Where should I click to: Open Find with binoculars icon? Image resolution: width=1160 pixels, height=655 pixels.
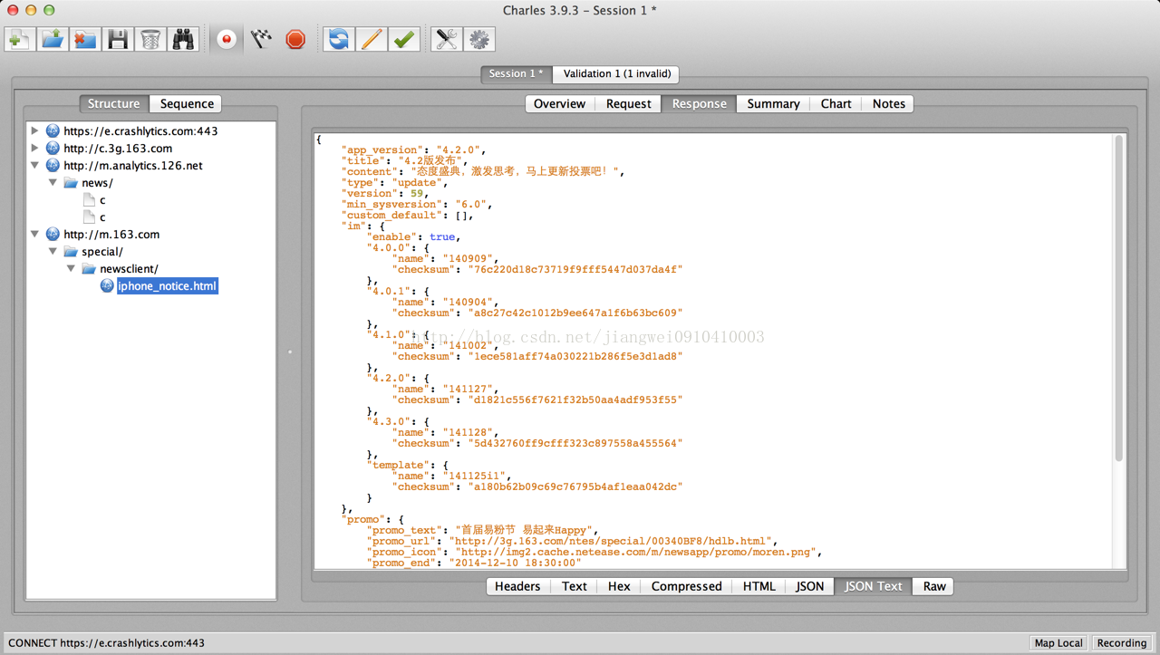point(183,39)
